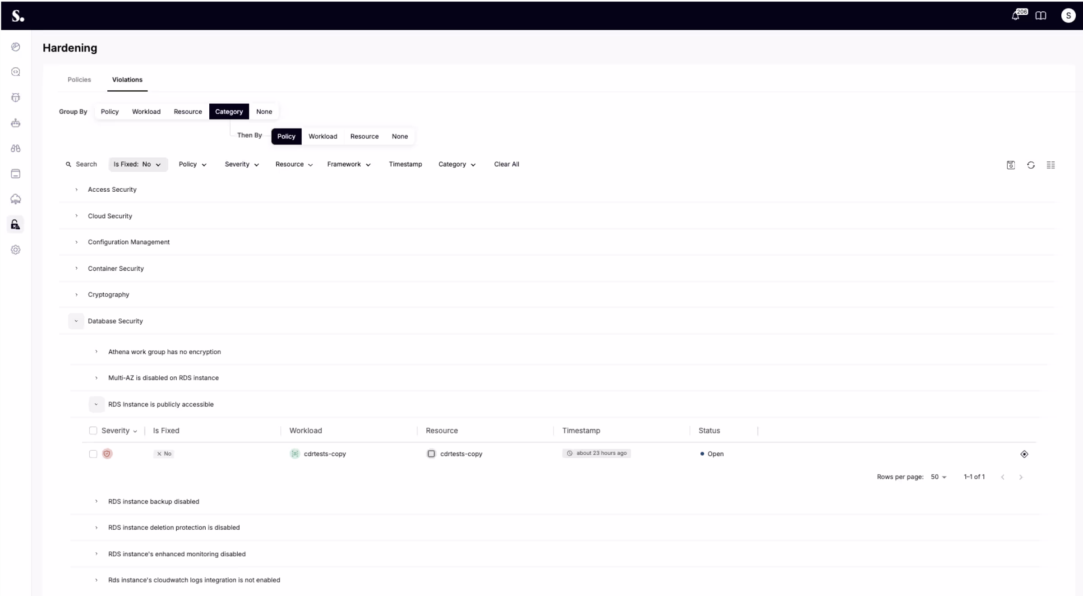This screenshot has width=1083, height=596.
Task: Check the checkbox on the cdrtests-copy row
Action: click(x=93, y=454)
